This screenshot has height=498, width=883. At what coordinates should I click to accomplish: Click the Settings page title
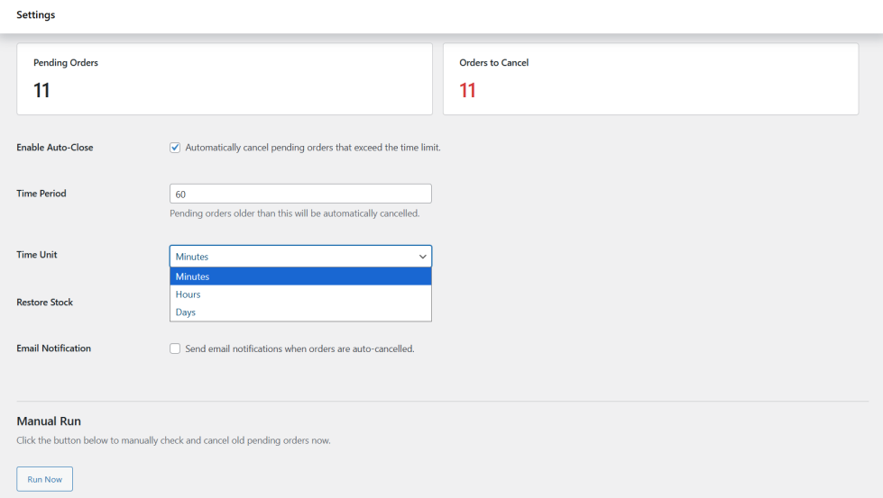pos(36,15)
